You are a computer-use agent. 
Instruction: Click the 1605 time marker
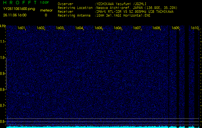pos(99,28)
